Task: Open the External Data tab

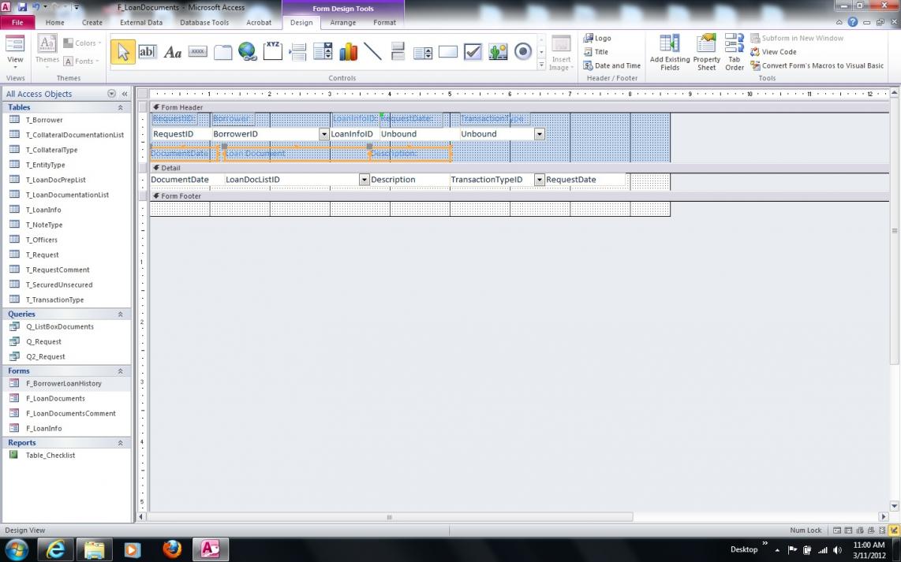Action: pos(141,22)
